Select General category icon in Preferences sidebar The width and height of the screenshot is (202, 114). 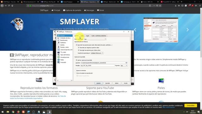pyautogui.click(x=59, y=35)
